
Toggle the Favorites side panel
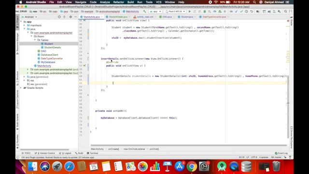17,142
